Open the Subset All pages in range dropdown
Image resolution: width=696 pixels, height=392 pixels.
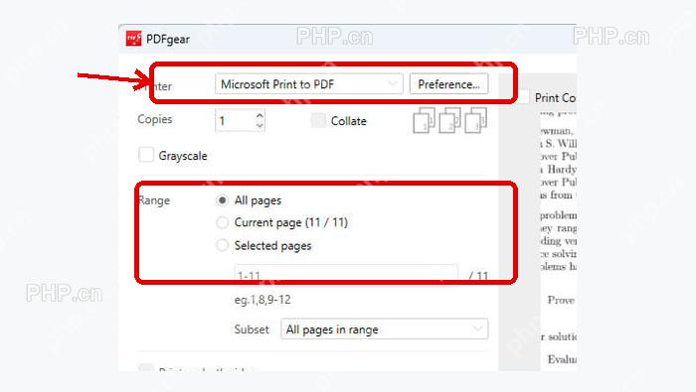[x=385, y=329]
